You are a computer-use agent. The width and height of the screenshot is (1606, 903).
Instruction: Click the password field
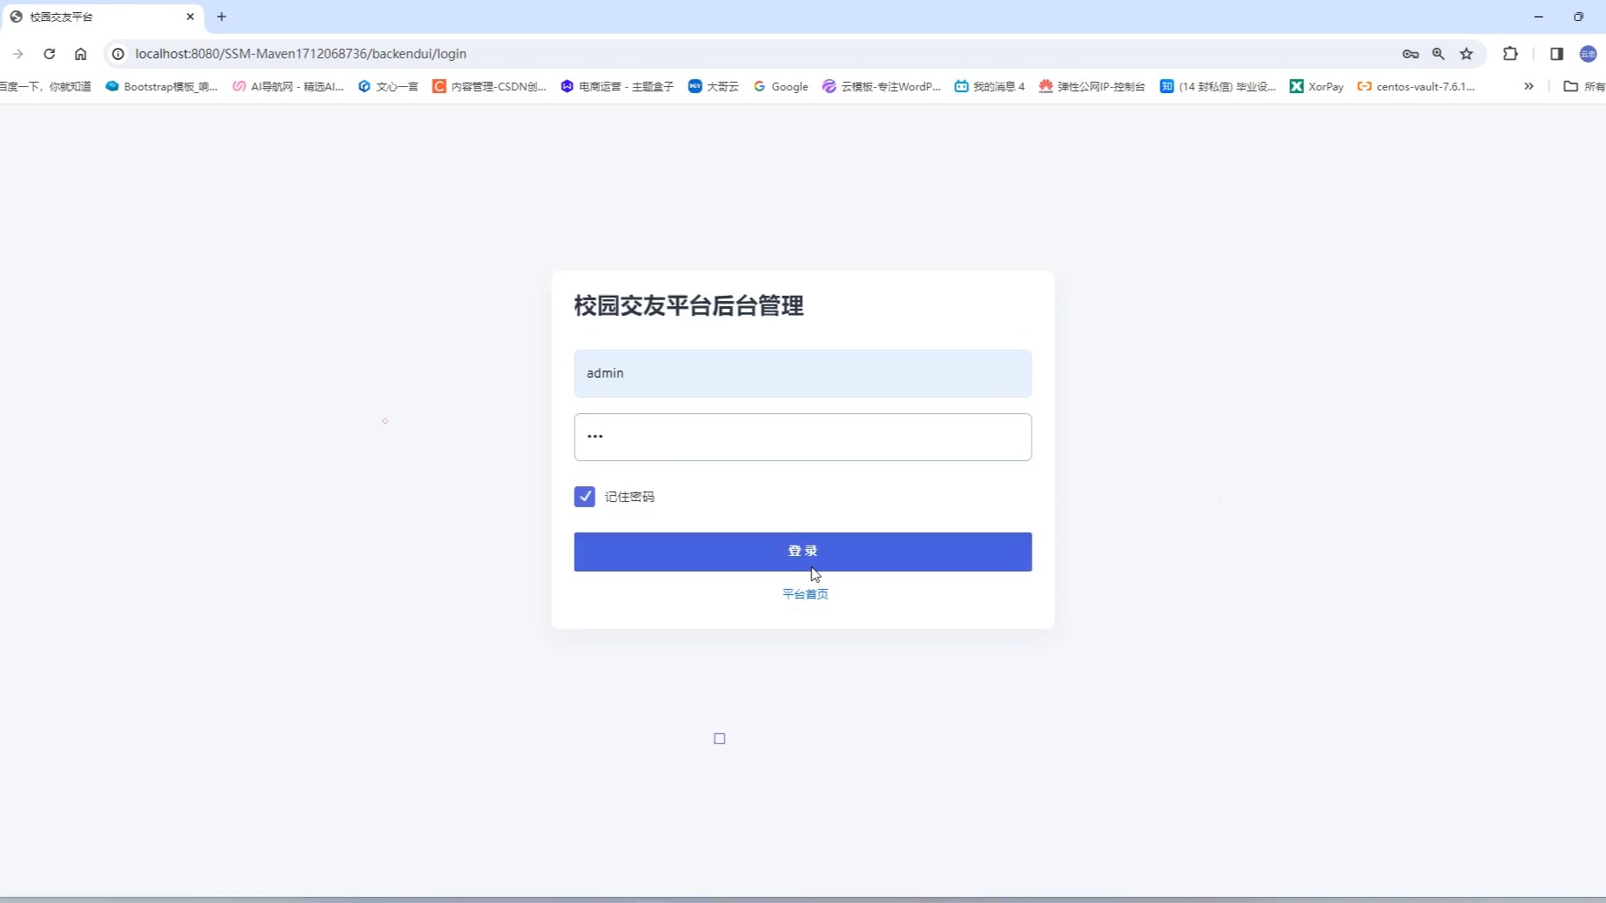tap(803, 437)
